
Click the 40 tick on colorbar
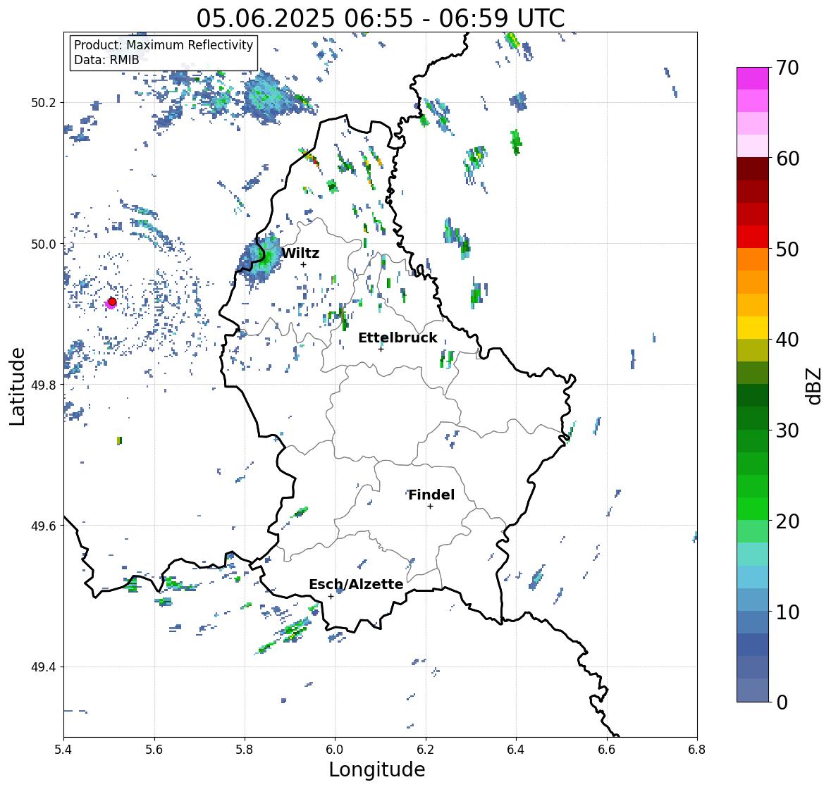tap(787, 340)
